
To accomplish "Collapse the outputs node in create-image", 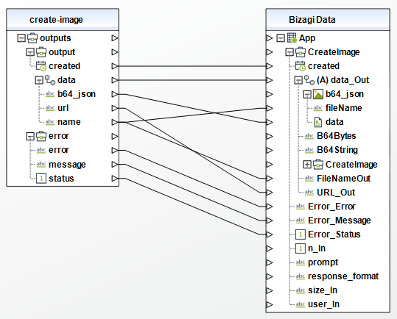I will click(x=21, y=38).
